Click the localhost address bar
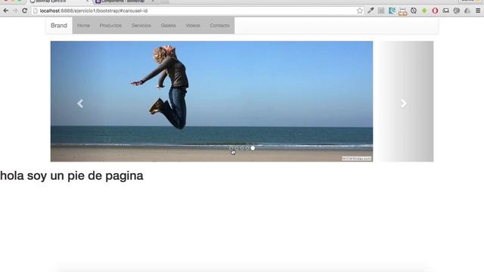The image size is (484, 272). click(197, 11)
